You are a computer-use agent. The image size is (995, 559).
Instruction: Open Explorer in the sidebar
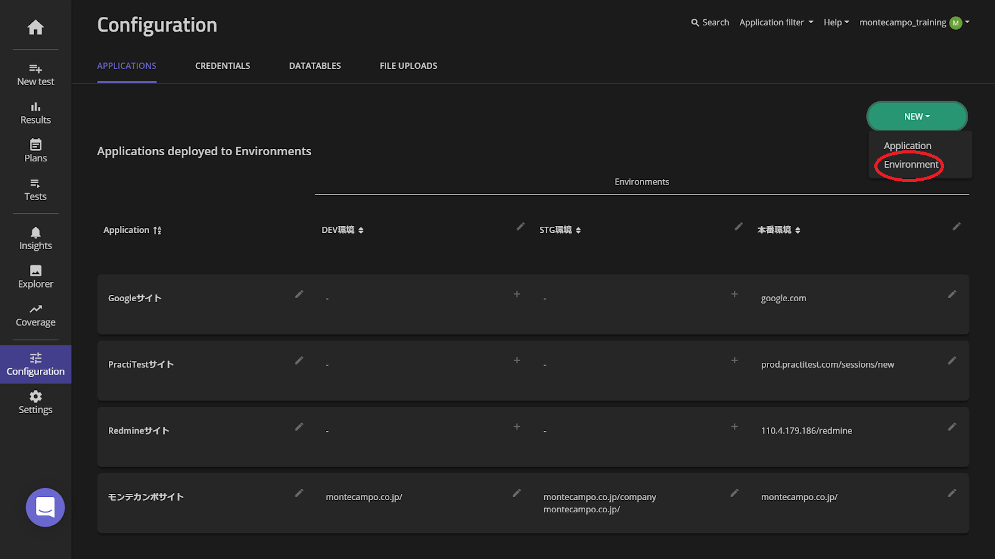tap(35, 277)
